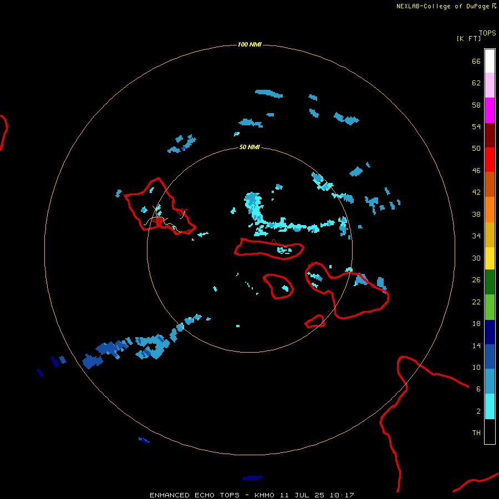Click the dark green 30 kft swatch
This screenshot has width=499, height=499.
pyautogui.click(x=490, y=282)
